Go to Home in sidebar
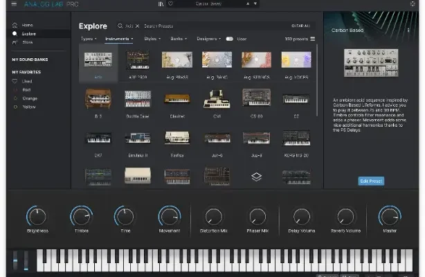 pos(26,25)
